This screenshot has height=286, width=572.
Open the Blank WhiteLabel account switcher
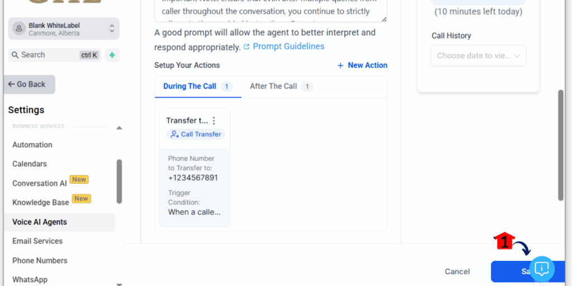(x=64, y=28)
